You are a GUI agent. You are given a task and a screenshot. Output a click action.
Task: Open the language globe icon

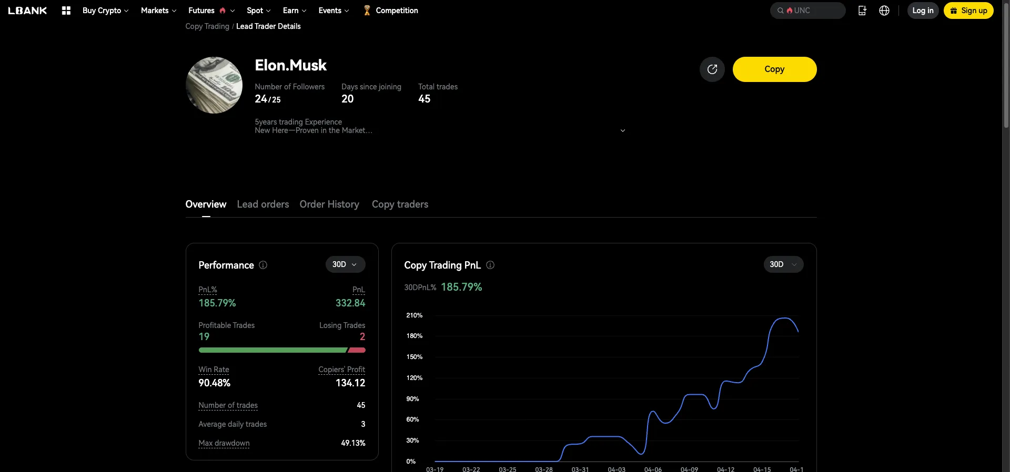click(x=884, y=11)
